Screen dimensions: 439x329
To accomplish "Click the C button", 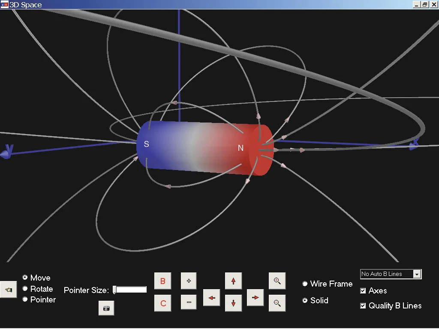I will click(162, 303).
